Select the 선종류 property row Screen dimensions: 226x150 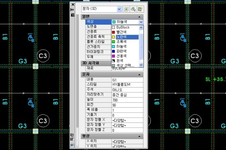[x=99, y=32]
